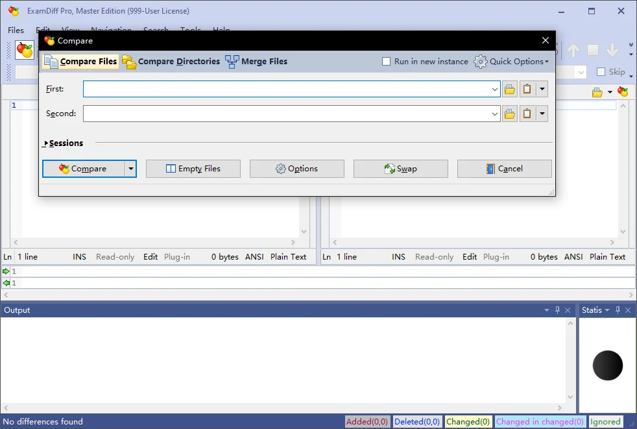Close the Output panel

(x=568, y=310)
